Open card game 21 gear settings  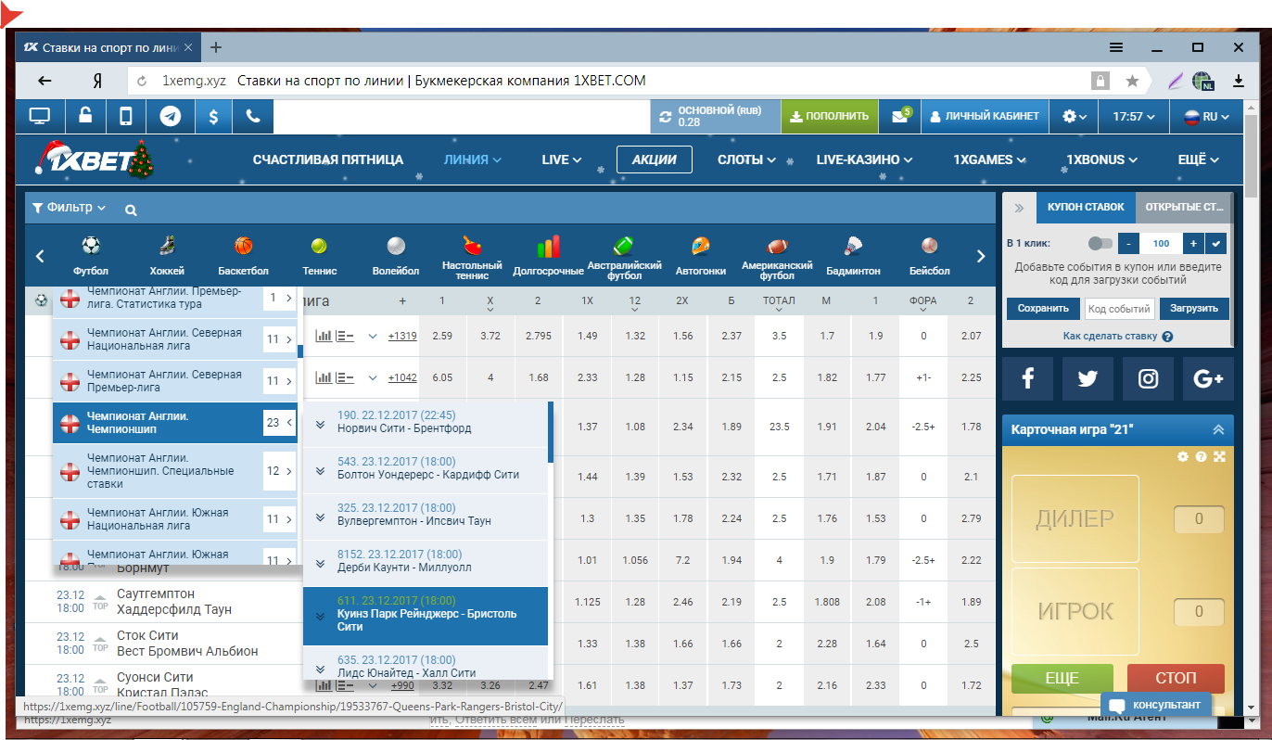pos(1182,456)
